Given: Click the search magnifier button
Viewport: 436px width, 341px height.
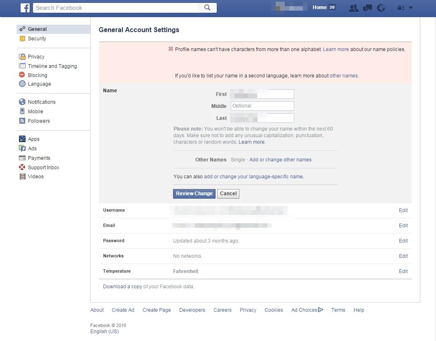Looking at the screenshot, I should (207, 8).
